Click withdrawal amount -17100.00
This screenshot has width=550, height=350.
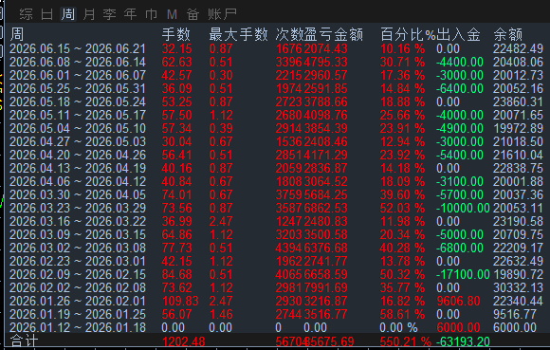[x=463, y=275]
